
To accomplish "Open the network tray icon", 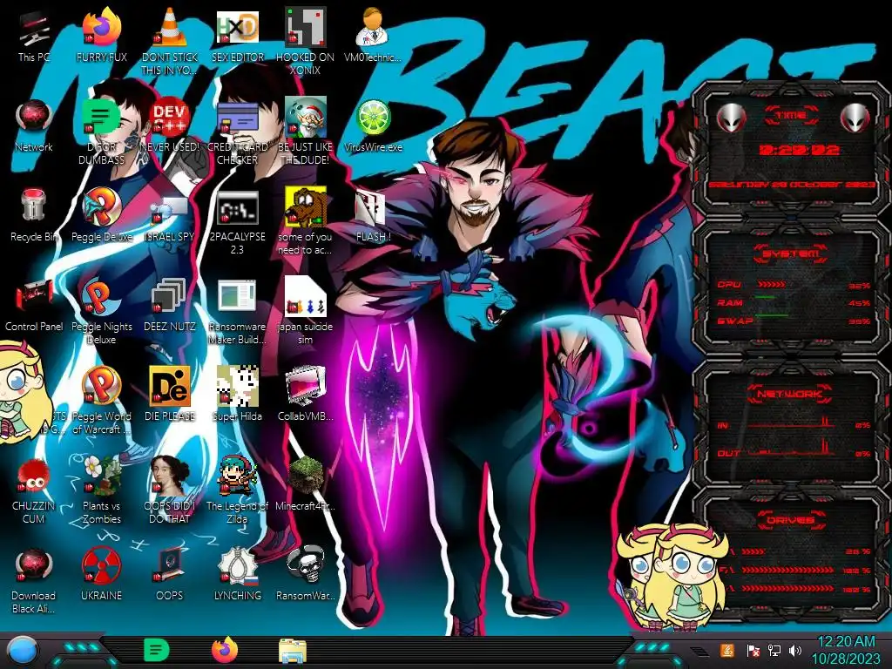I will click(774, 650).
